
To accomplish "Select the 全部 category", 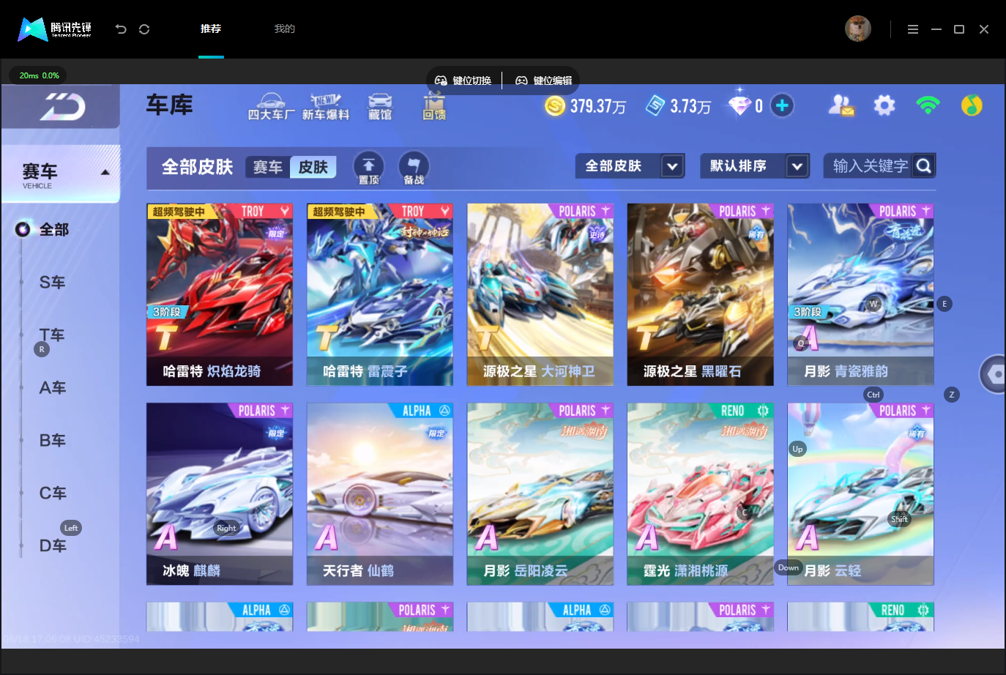I will (x=54, y=230).
